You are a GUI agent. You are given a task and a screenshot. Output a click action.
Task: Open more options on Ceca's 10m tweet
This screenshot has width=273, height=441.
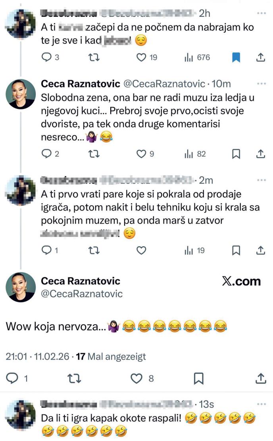coord(261,84)
